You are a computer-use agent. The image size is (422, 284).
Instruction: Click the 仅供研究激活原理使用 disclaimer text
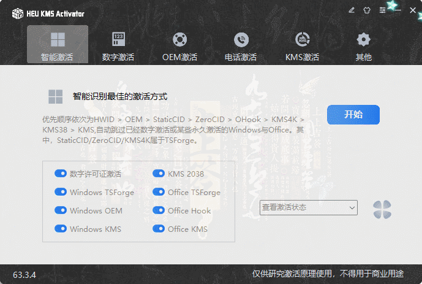[x=328, y=274]
